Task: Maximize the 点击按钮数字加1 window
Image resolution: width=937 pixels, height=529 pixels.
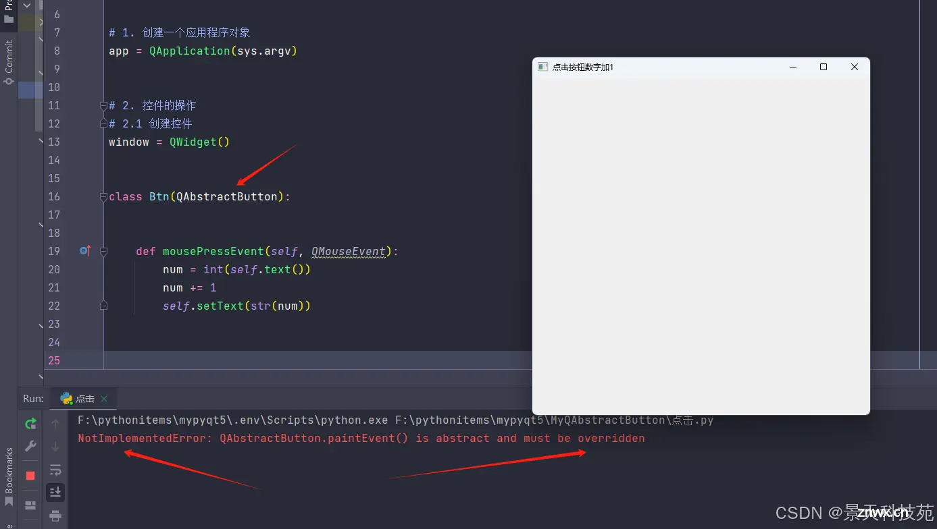Action: [x=824, y=67]
